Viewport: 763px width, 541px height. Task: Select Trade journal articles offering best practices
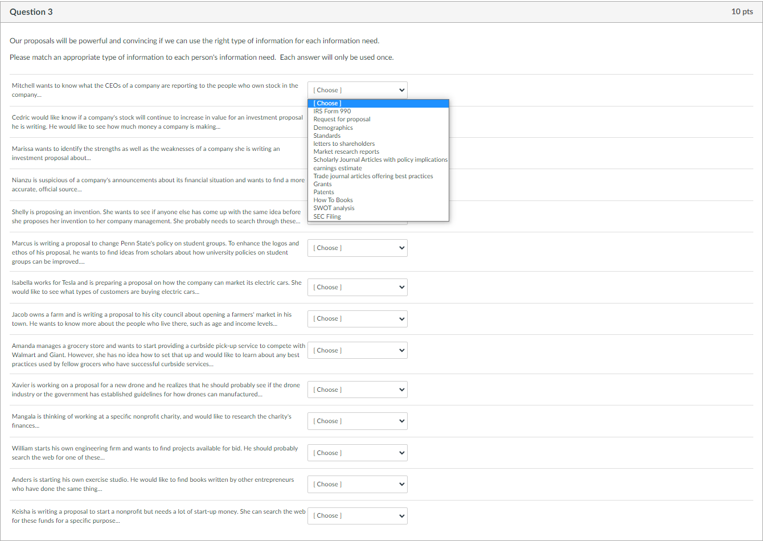click(x=378, y=176)
